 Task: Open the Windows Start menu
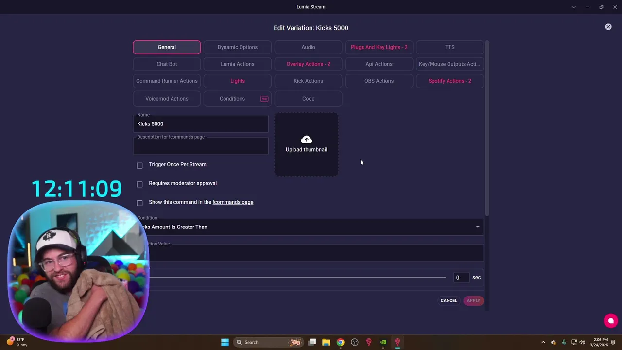coord(225,342)
